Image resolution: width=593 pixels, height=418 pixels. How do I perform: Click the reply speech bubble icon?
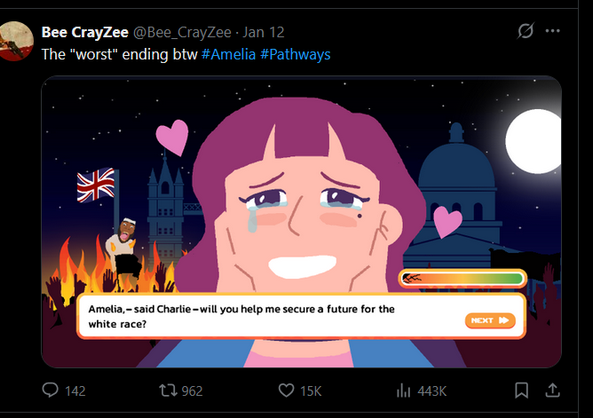point(51,390)
